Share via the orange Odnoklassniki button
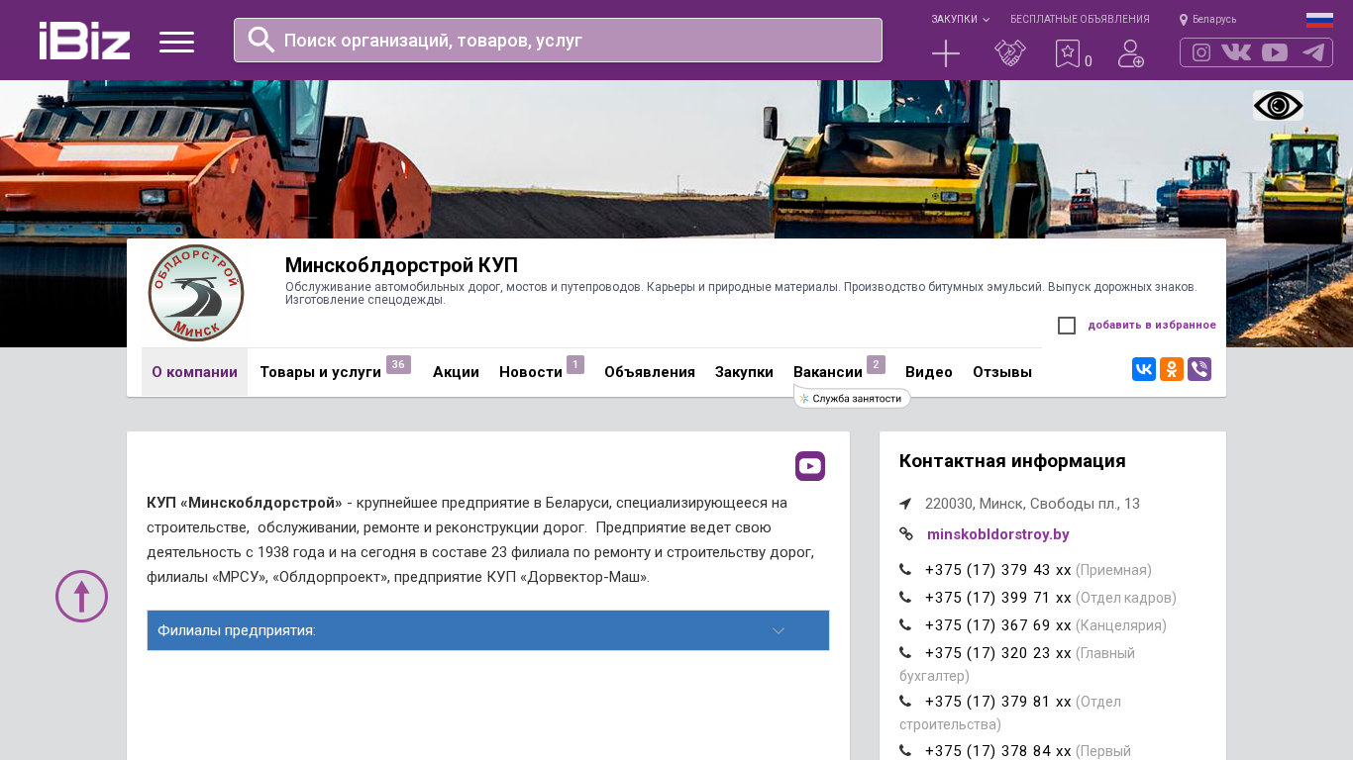This screenshot has width=1353, height=760. tap(1172, 369)
